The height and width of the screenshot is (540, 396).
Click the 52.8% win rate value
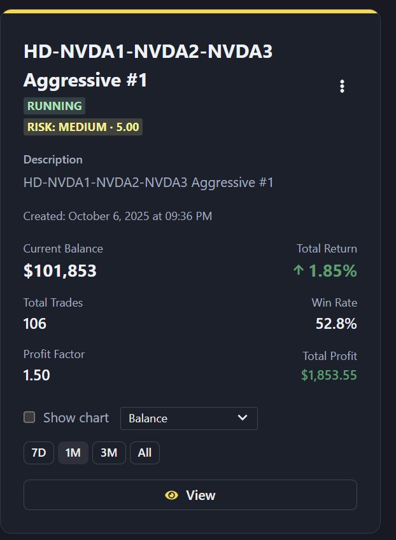336,324
